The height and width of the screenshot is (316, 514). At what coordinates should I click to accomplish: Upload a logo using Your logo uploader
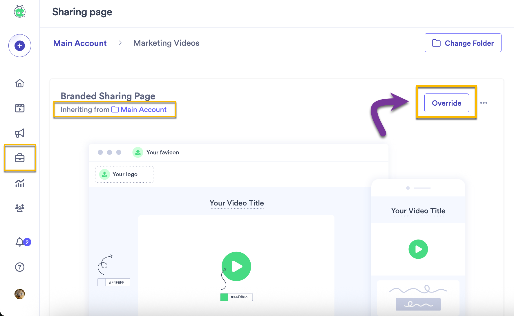click(124, 174)
